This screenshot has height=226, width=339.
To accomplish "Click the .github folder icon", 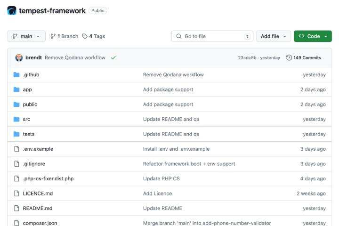I will [x=16, y=74].
